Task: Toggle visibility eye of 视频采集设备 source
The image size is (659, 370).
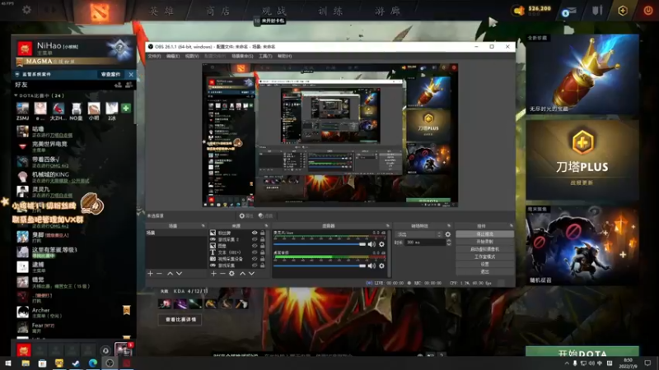Action: [x=255, y=259]
